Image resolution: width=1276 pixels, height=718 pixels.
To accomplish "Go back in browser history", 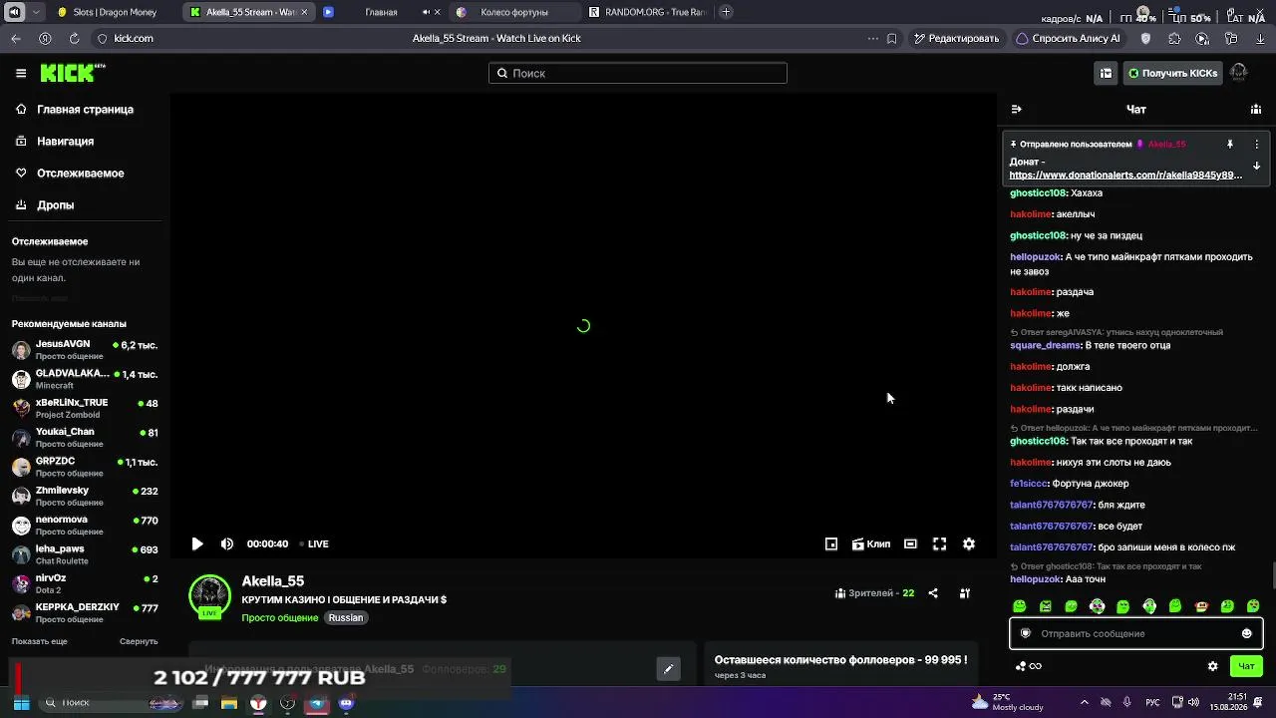I will click(x=16, y=38).
